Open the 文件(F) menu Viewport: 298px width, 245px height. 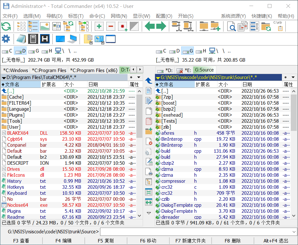pyautogui.click(x=10, y=16)
